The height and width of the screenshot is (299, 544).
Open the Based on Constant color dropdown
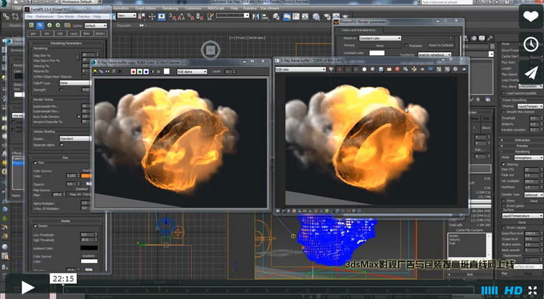point(380,38)
